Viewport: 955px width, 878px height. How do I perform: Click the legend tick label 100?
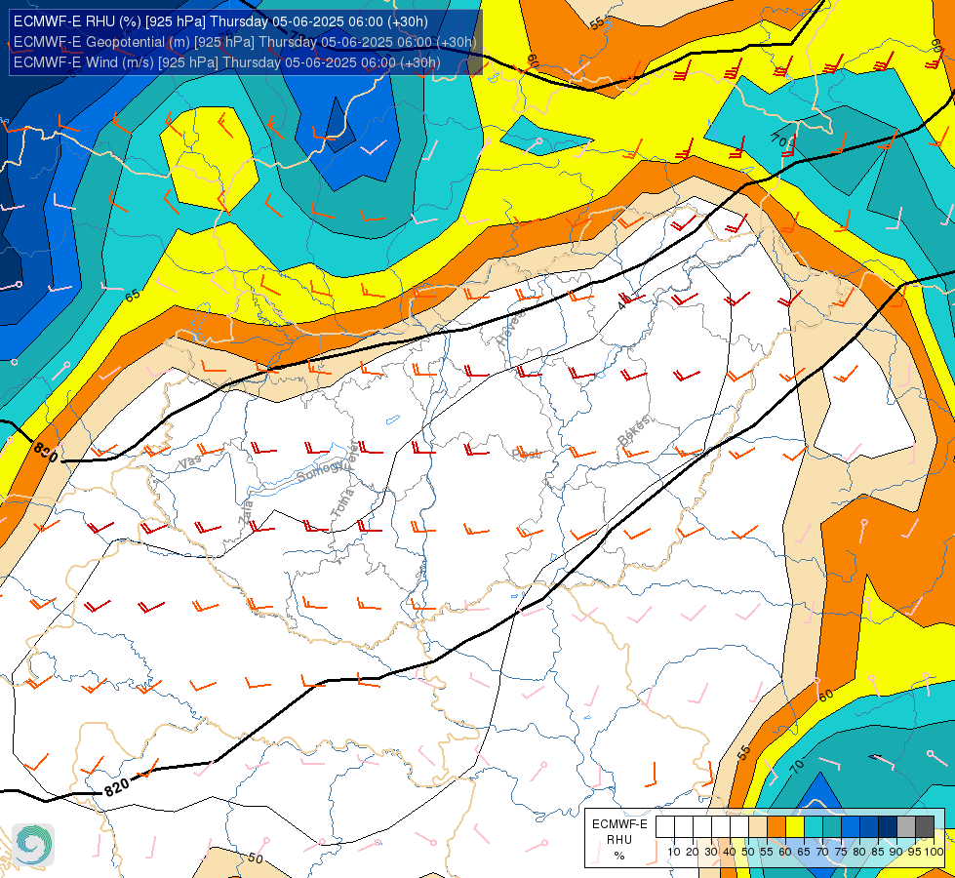pyautogui.click(x=935, y=852)
